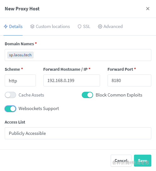The width and height of the screenshot is (156, 171).
Task: Close the New Proxy Host dialog
Action: pyautogui.click(x=148, y=8)
